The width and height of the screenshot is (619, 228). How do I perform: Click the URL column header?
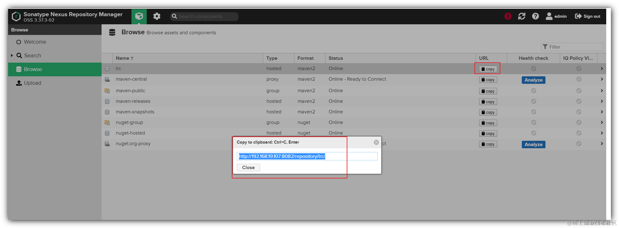pos(492,58)
